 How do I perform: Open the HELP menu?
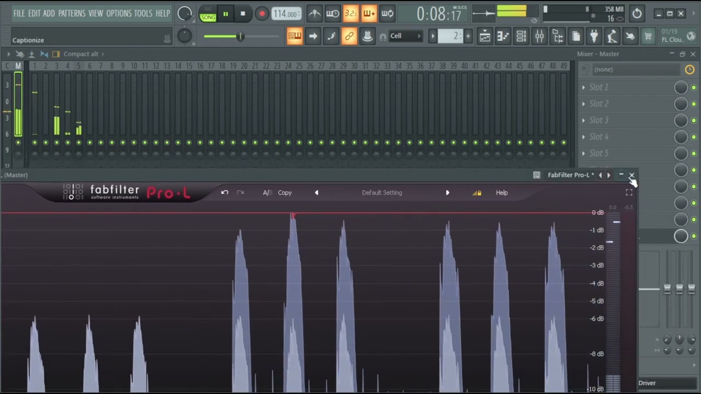[163, 13]
